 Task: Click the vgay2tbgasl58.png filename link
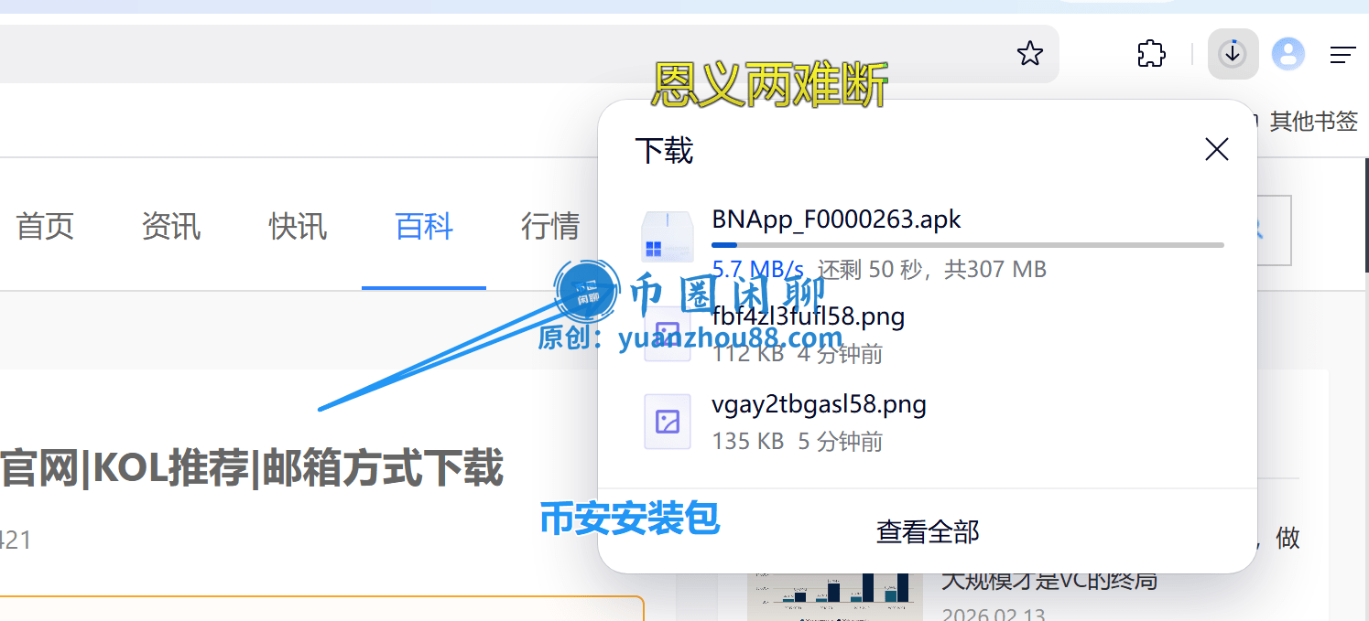pos(819,403)
